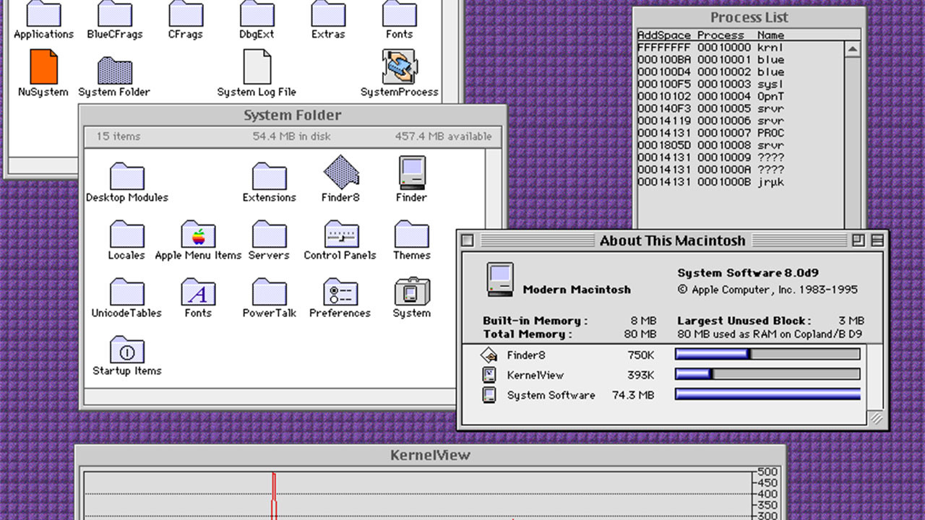This screenshot has width=925, height=520.
Task: Open the Locales folder
Action: (127, 234)
